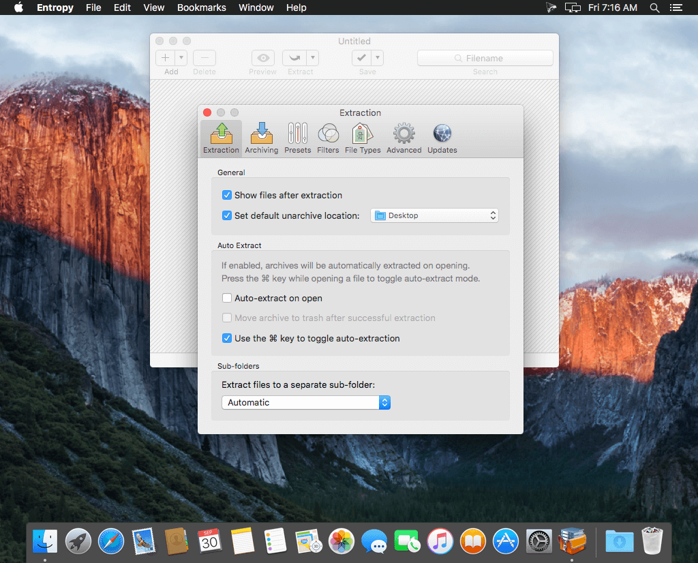Open Mail stamp icon in the Dock

tap(144, 541)
